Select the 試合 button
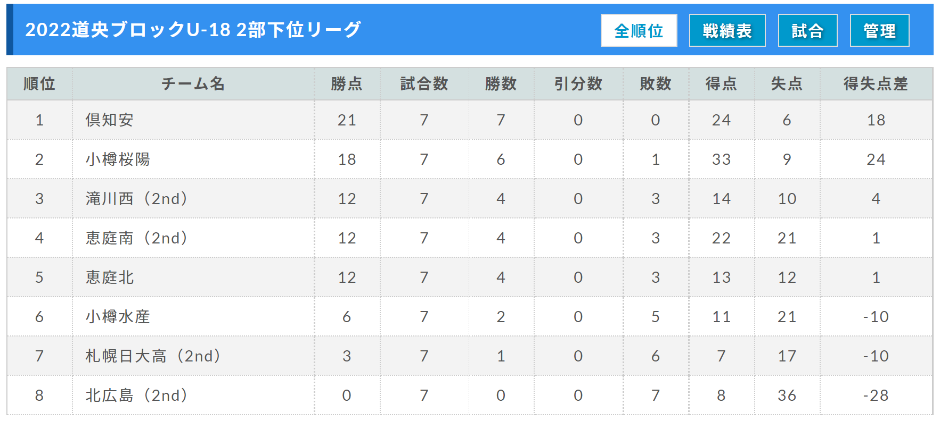 pos(807,30)
